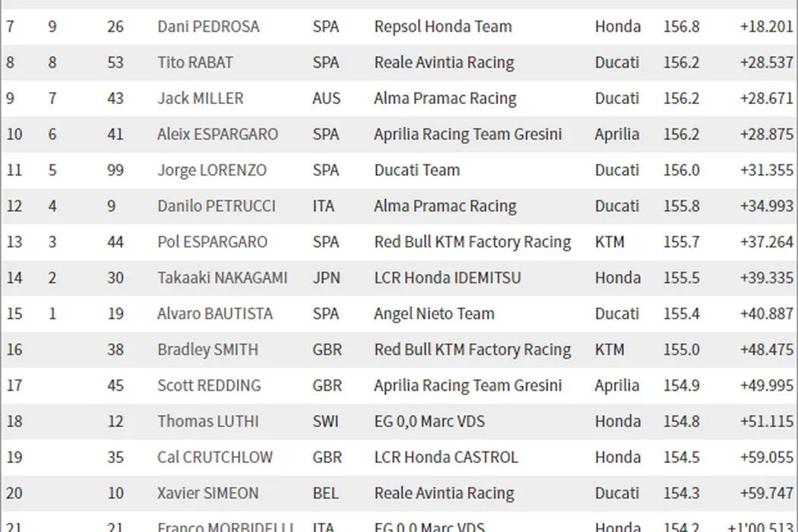This screenshot has width=798, height=532.
Task: Select the Ducati Team cell
Action: (x=417, y=170)
